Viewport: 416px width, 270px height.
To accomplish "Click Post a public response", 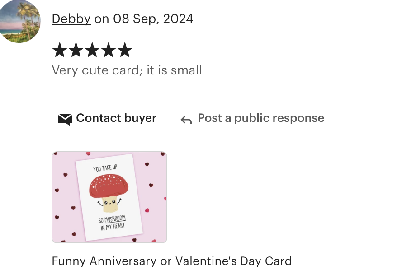I will click(261, 118).
